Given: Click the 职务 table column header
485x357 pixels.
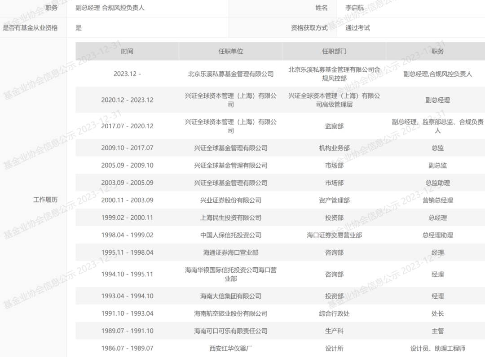Looking at the screenshot, I should [x=438, y=51].
